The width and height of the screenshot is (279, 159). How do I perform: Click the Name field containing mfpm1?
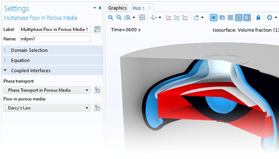(x=55, y=39)
